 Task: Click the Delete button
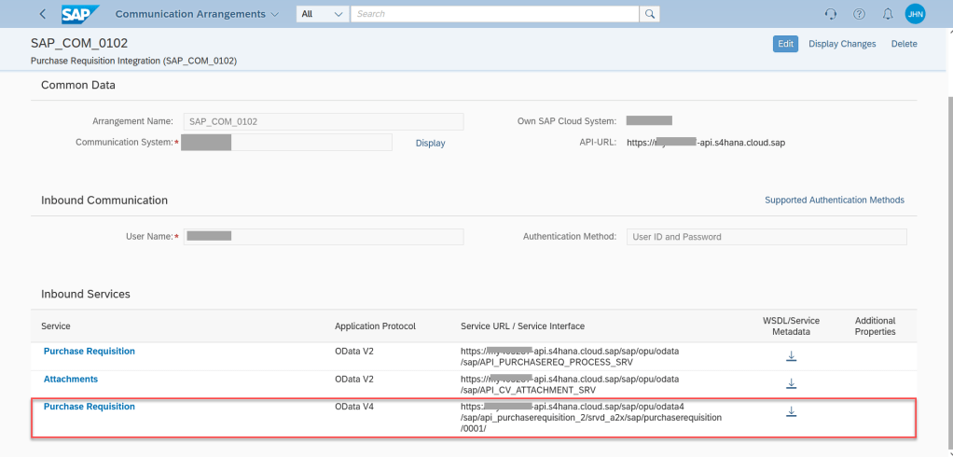[904, 44]
